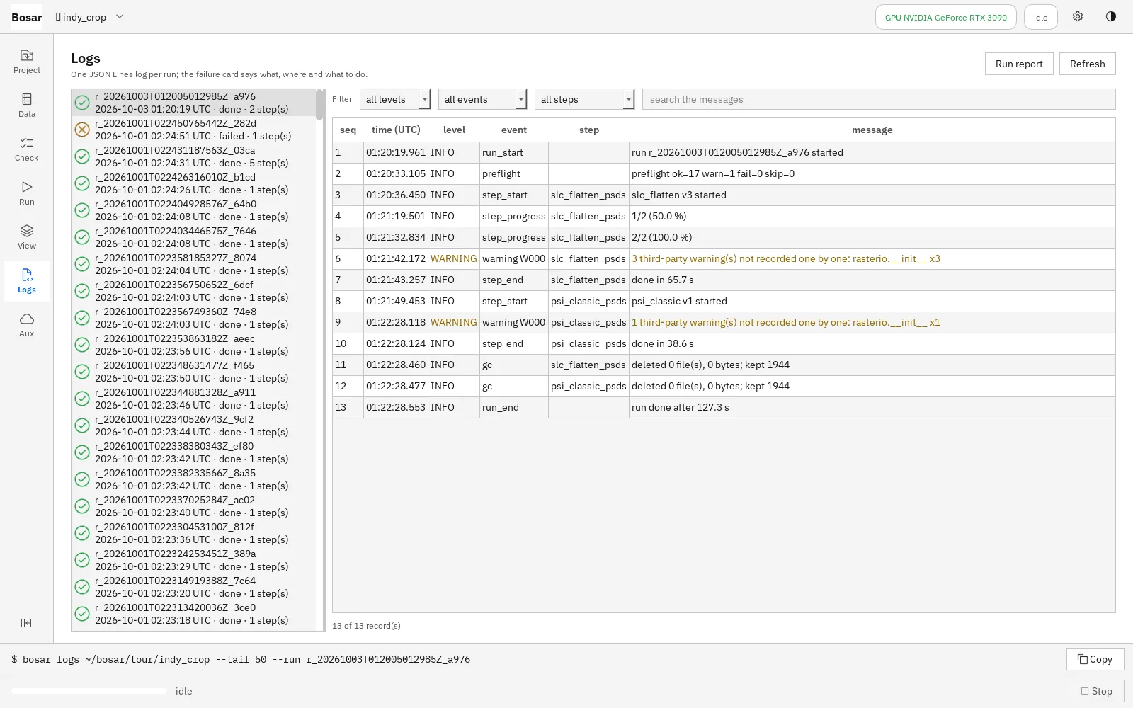This screenshot has height=708, width=1133.
Task: Select run r_20261001T022330453100Z_812f
Action: pyautogui.click(x=193, y=533)
